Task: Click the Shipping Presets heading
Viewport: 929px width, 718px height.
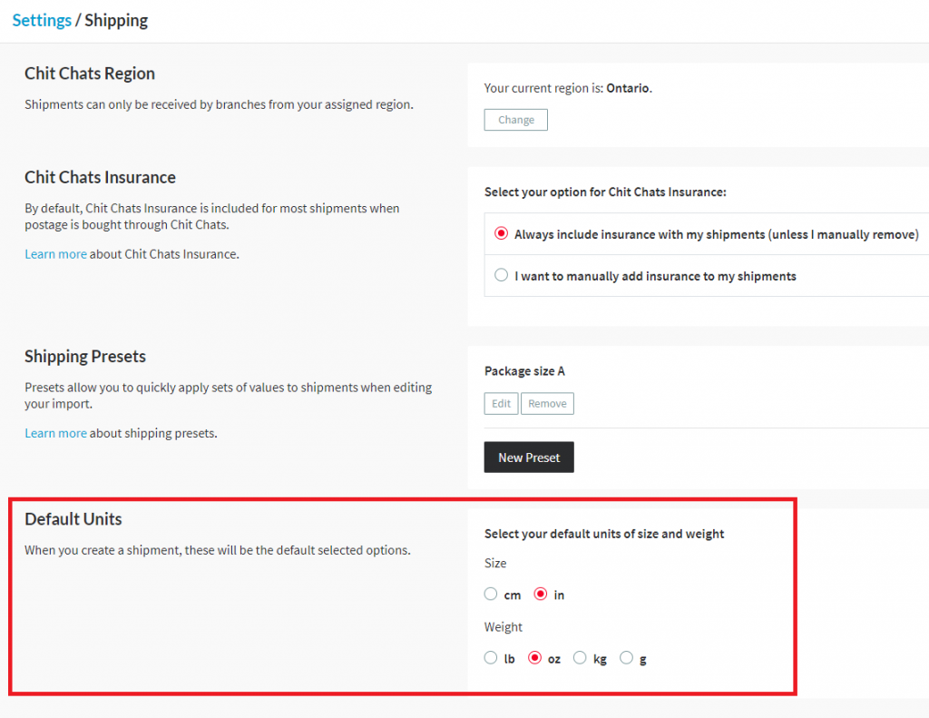Action: point(85,357)
